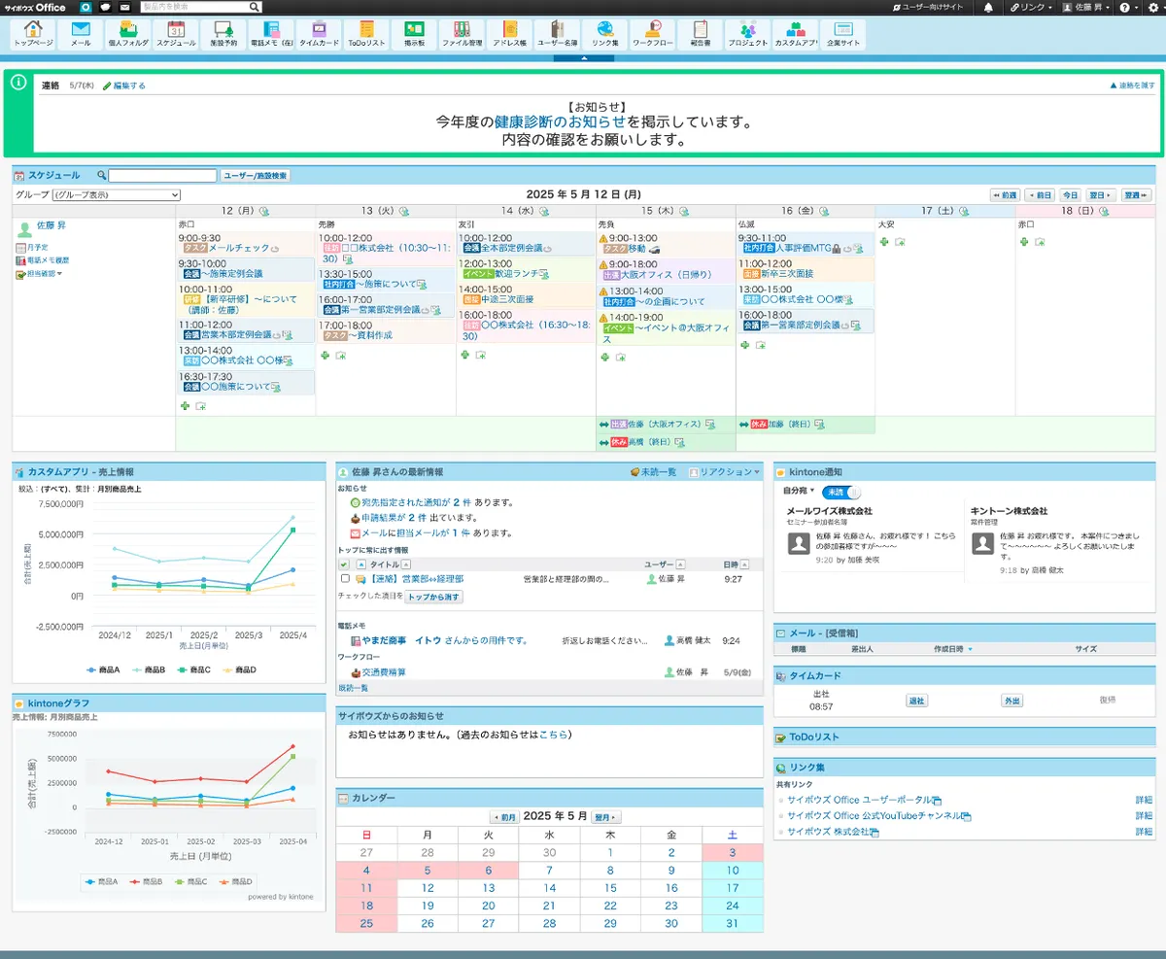This screenshot has height=959, width=1166.
Task: Click 連絡を隠す link
Action: click(x=1132, y=86)
